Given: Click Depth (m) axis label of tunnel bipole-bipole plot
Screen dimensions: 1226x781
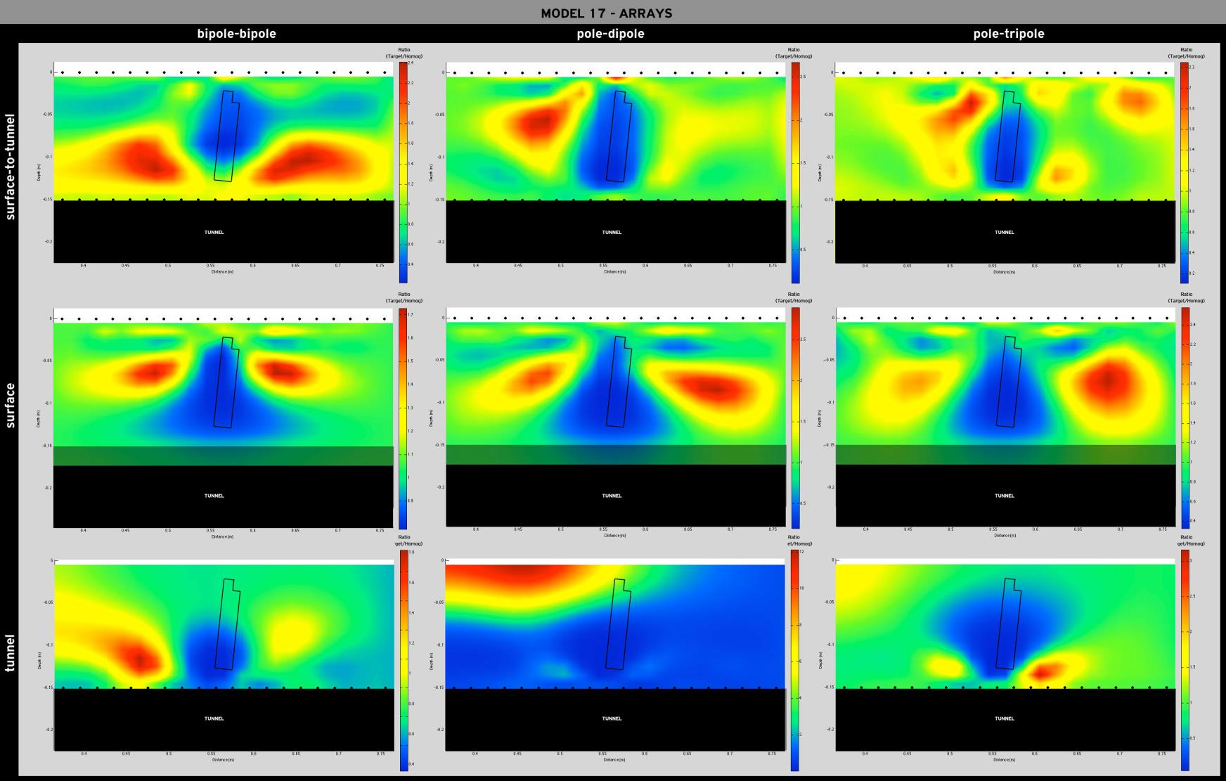Looking at the screenshot, I should click(x=39, y=662).
